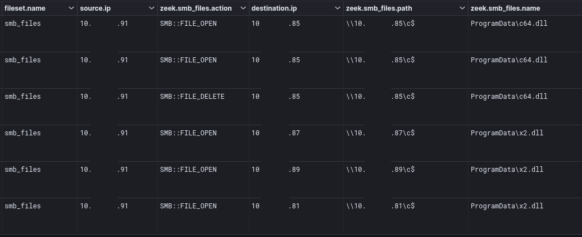
Task: Select the zeek.smb_files.action column header
Action: pyautogui.click(x=196, y=8)
